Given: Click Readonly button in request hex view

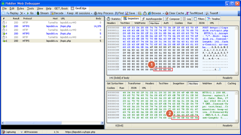Looking at the screenshot, I should [228, 78].
